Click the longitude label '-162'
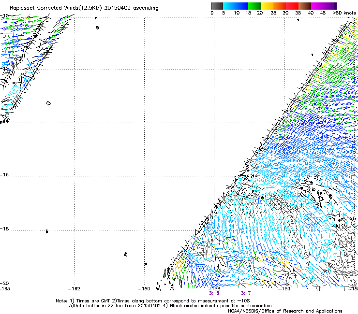 pyautogui.click(x=74, y=289)
